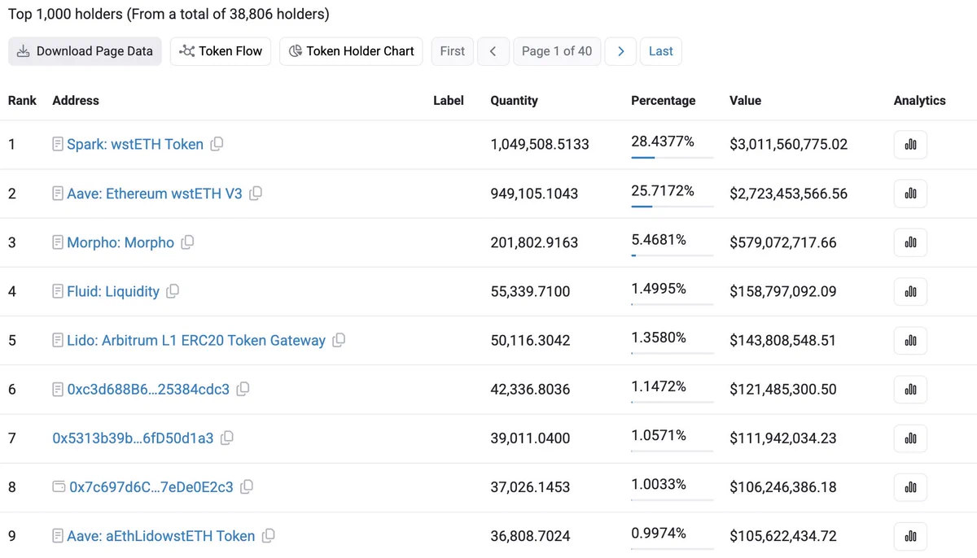This screenshot has height=558, width=977.
Task: Click the quantity 201,802.9163
Action: (534, 242)
